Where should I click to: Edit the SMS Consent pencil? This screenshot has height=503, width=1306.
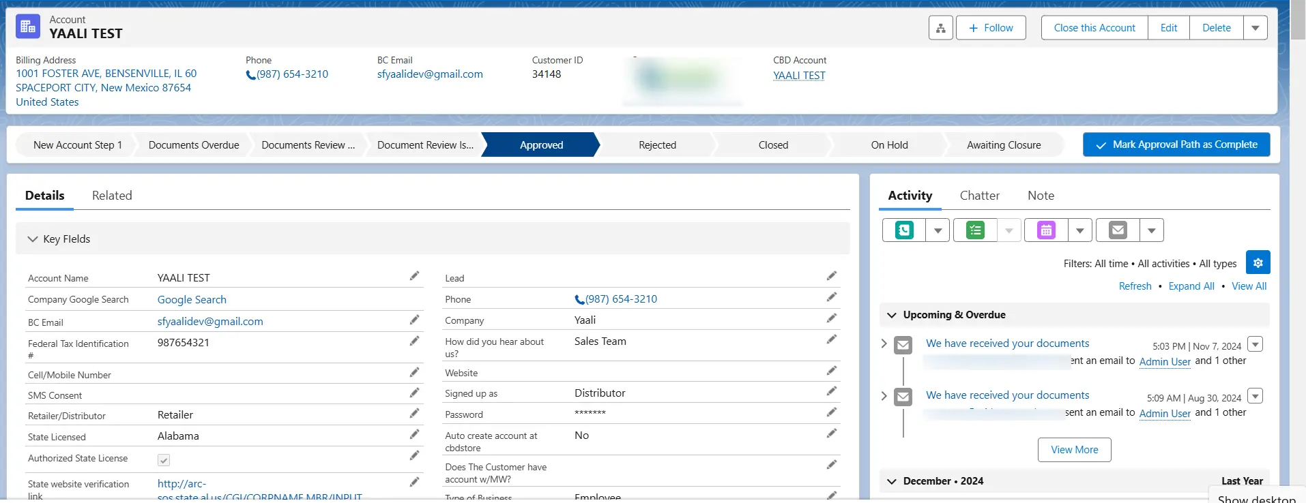click(x=414, y=393)
